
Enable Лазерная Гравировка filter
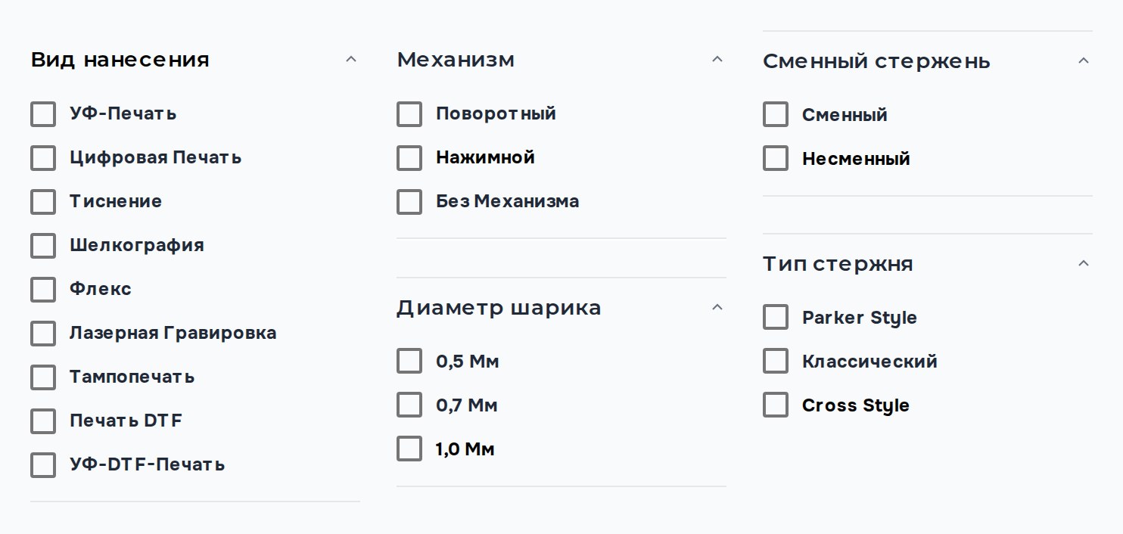[43, 334]
